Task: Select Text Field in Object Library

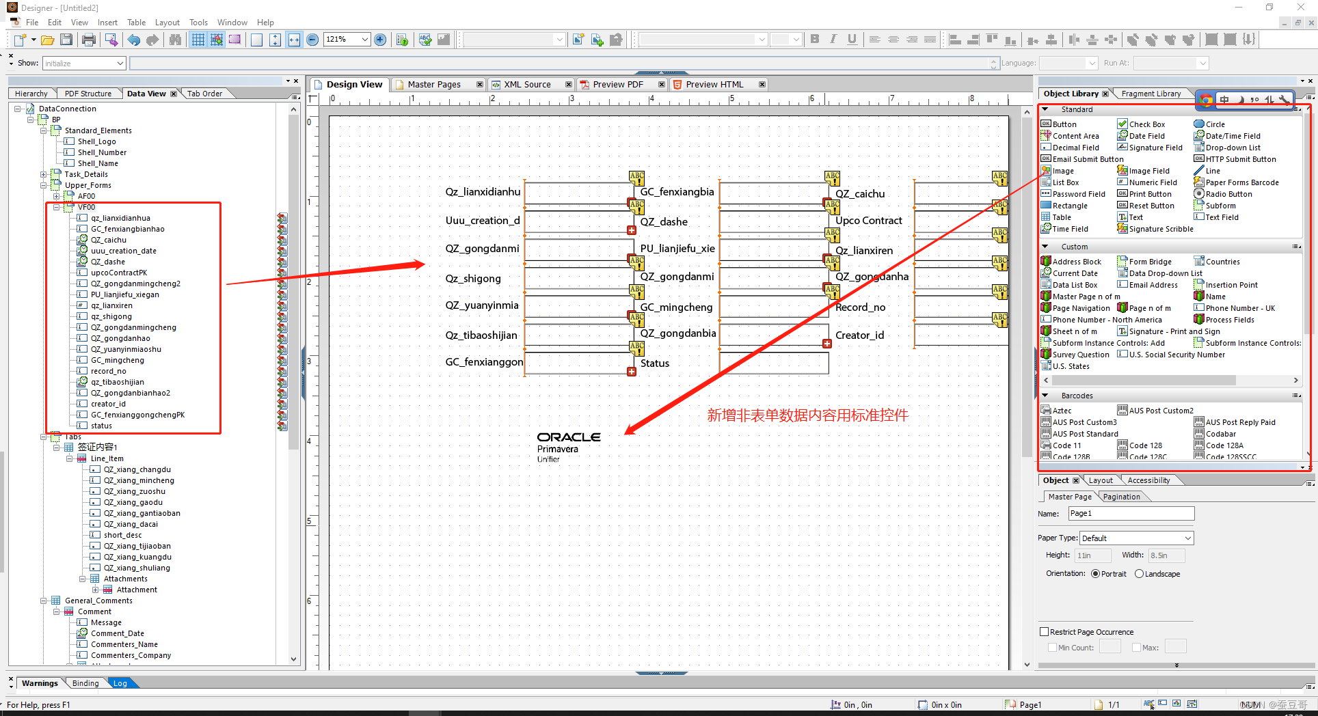Action: [x=1221, y=217]
